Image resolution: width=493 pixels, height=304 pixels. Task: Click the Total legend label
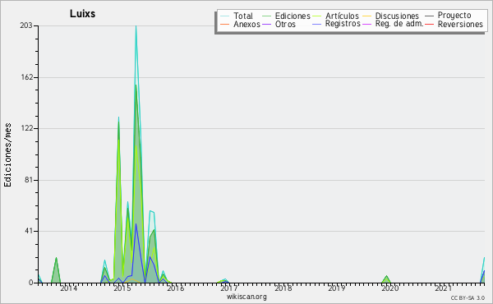pos(243,16)
